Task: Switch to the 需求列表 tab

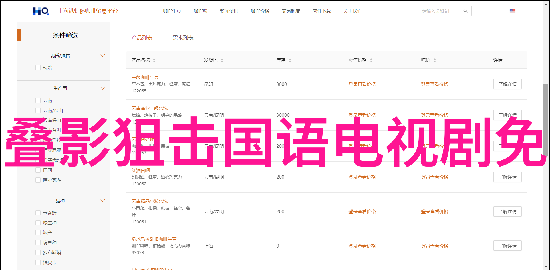Action: click(183, 38)
